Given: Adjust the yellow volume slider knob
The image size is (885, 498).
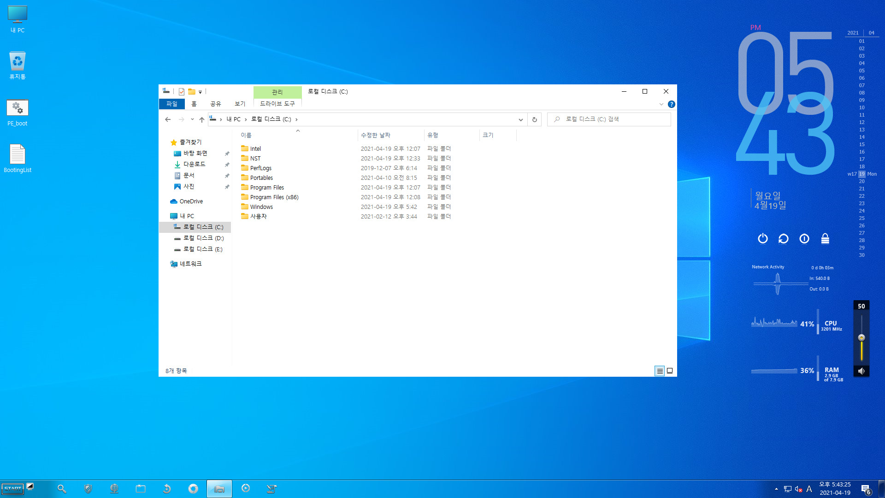Looking at the screenshot, I should point(861,338).
